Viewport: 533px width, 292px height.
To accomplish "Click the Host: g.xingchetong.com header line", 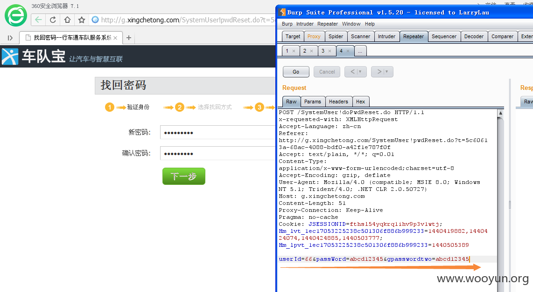I will tap(322, 197).
